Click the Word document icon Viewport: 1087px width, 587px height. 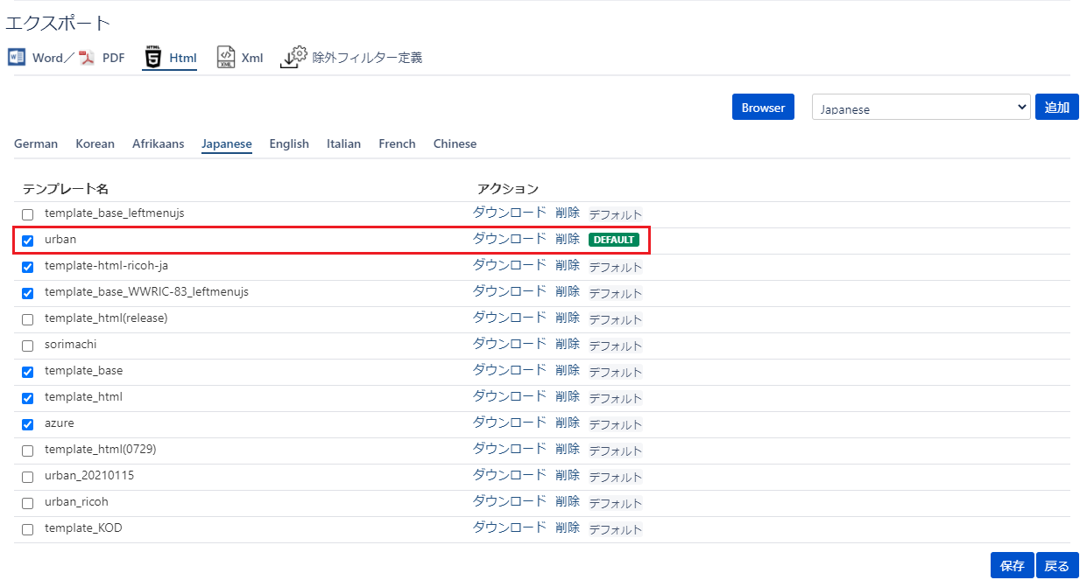tap(18, 58)
